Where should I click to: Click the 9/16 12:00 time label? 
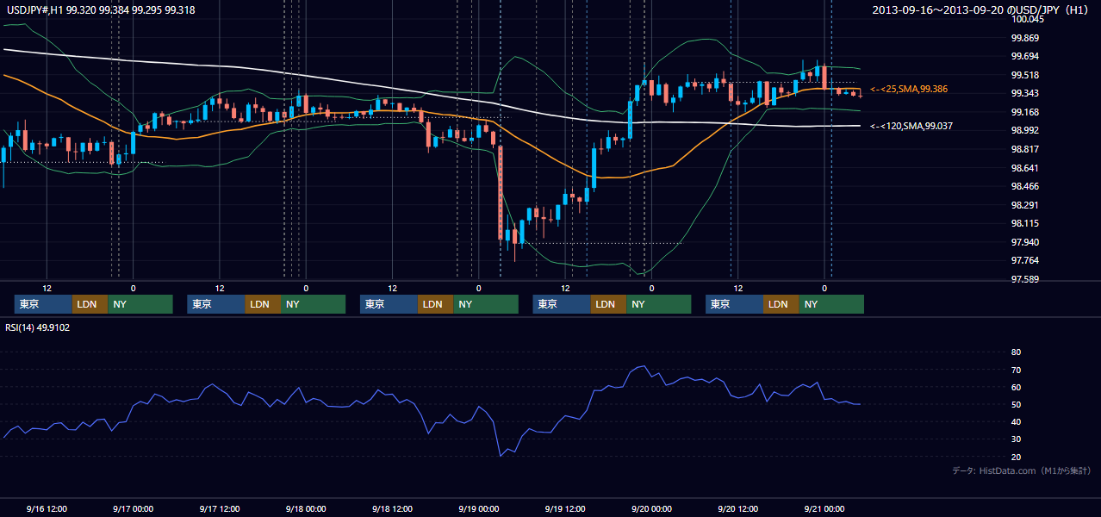click(x=47, y=508)
